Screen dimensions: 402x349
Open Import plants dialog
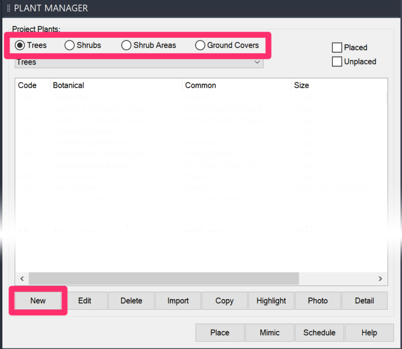[x=178, y=300]
